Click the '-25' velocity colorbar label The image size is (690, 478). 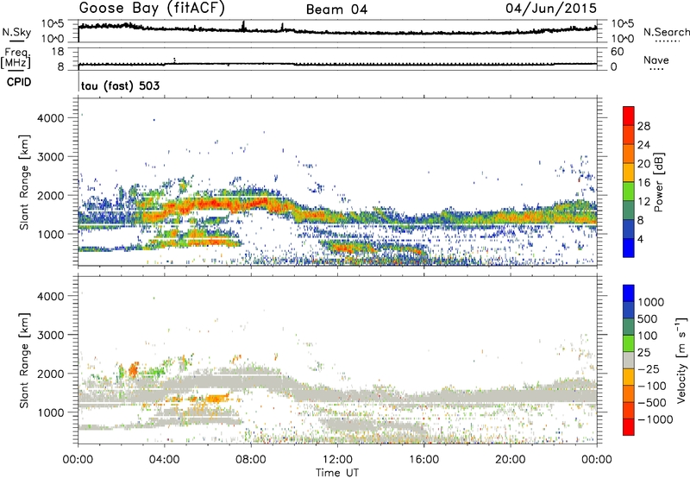(648, 369)
